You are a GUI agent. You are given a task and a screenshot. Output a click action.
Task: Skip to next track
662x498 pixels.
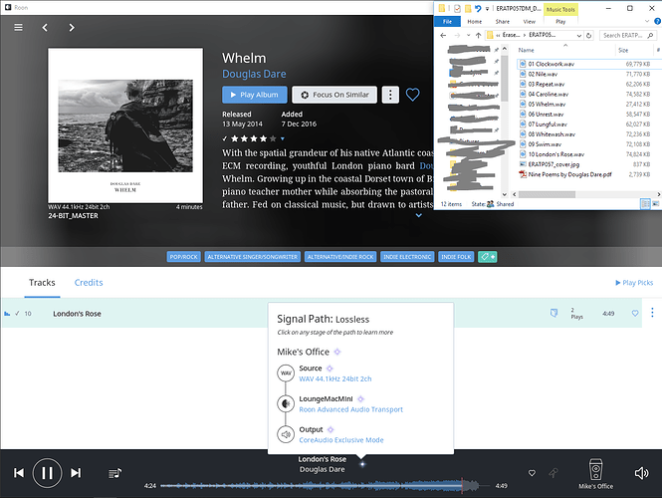point(76,473)
